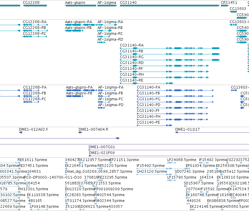Choose protein AP-1sigma-PD
Viewport: 249px width, 211px height.
click(111, 105)
